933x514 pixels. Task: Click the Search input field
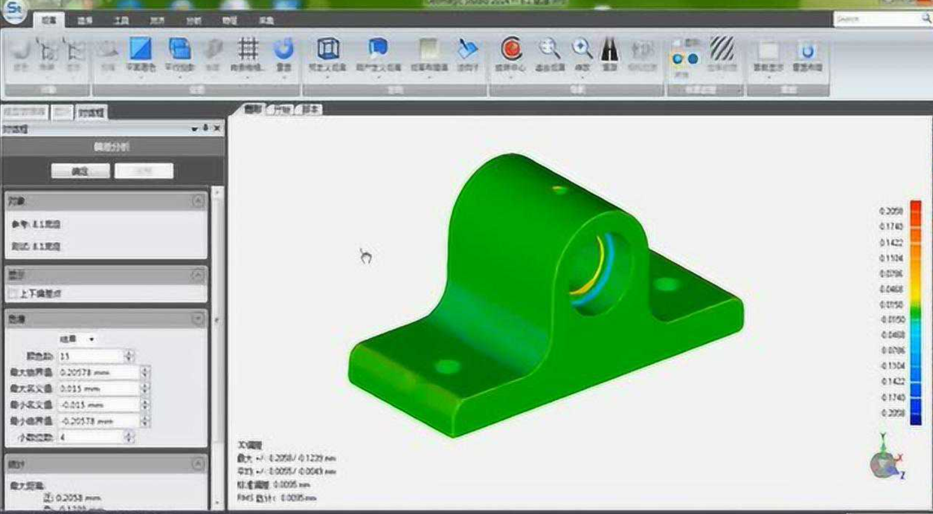(876, 19)
